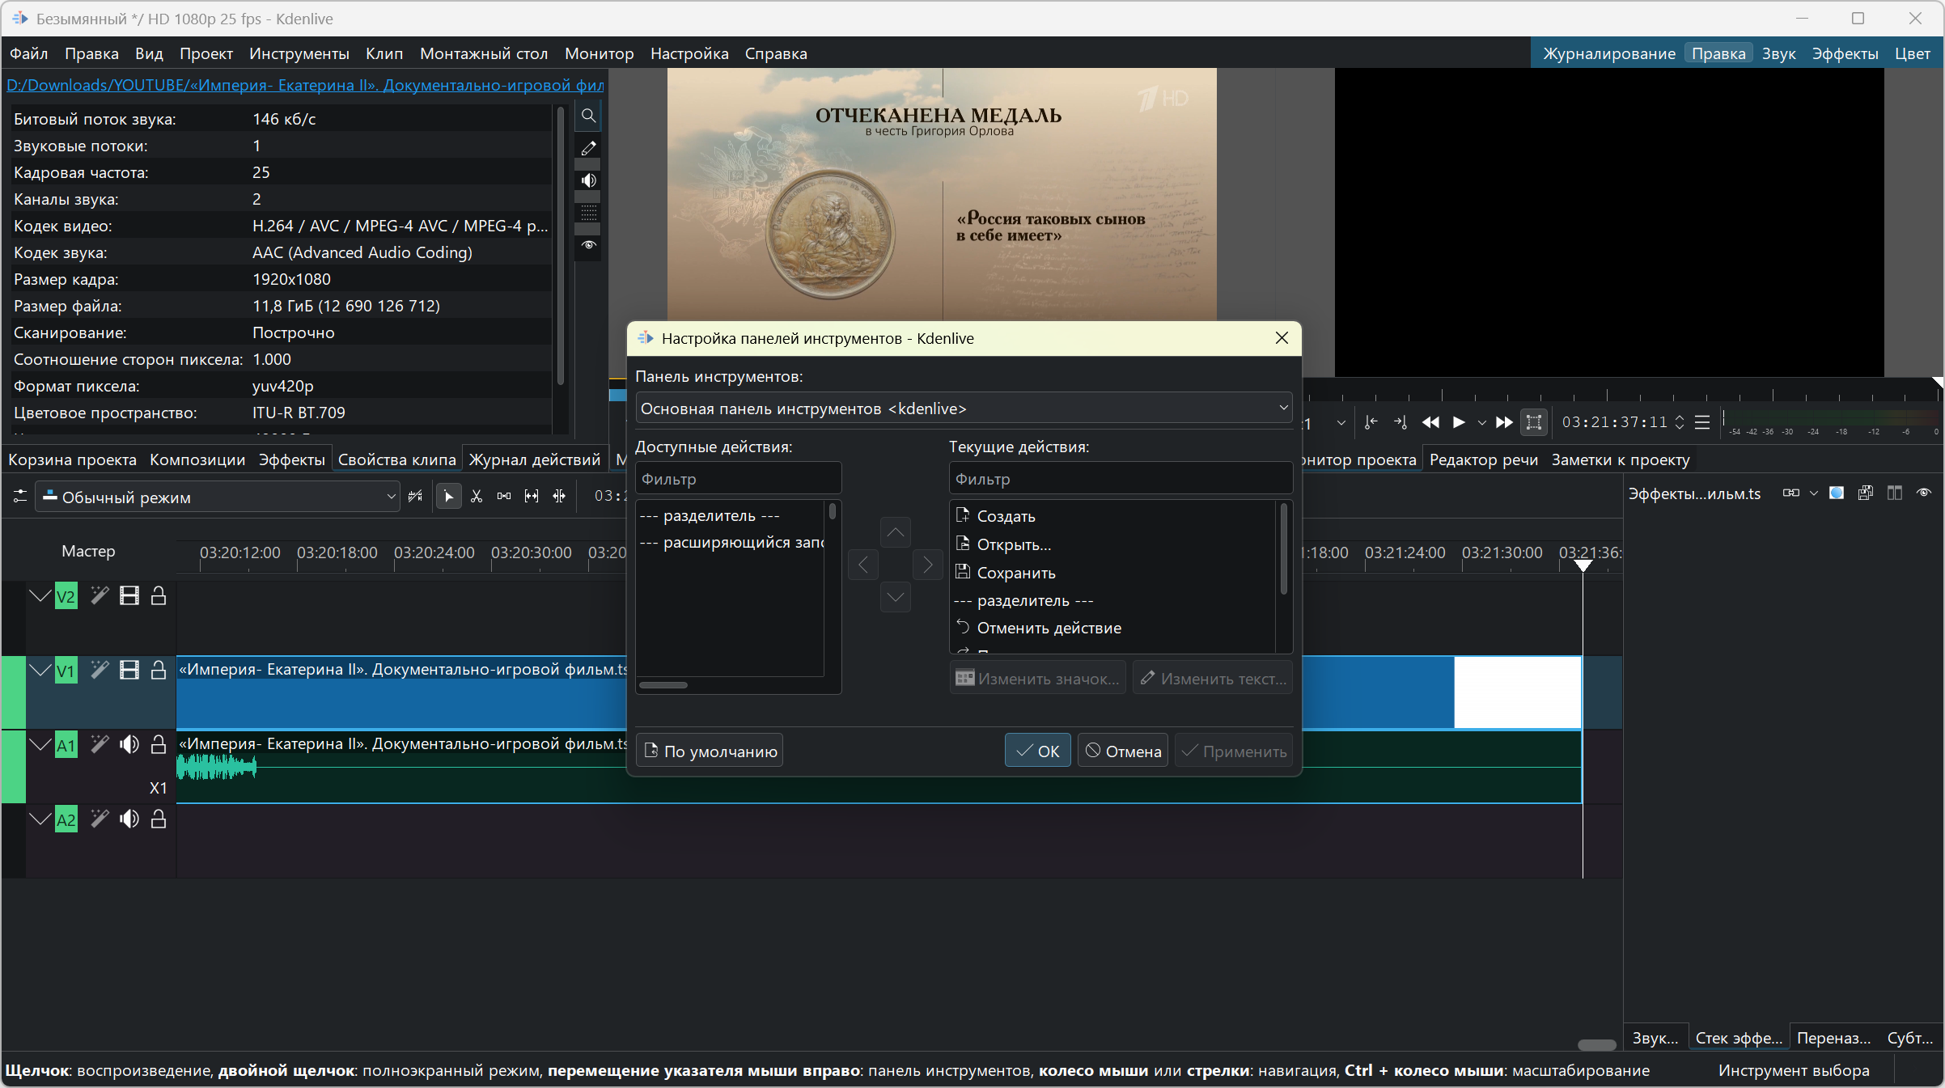Select the razor (scissors) tool in timeline toolbar

(x=477, y=497)
